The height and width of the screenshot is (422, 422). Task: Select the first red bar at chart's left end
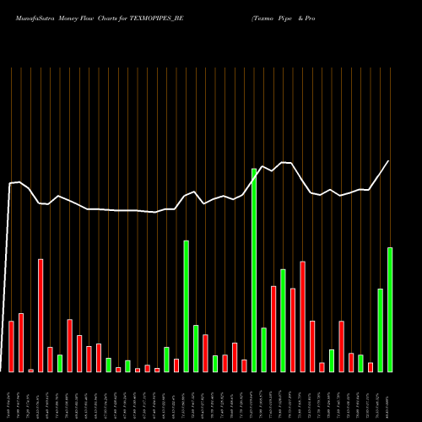click(x=11, y=347)
